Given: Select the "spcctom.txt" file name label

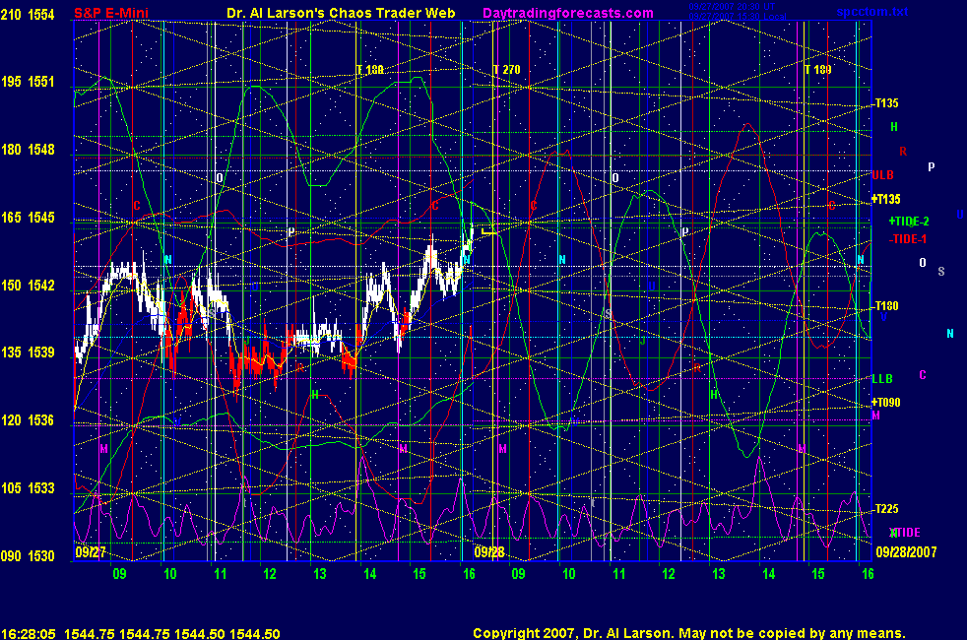Looking at the screenshot, I should [872, 12].
